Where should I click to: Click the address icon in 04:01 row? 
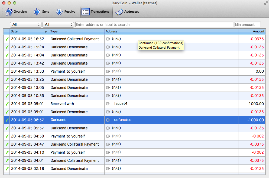tap(108, 160)
